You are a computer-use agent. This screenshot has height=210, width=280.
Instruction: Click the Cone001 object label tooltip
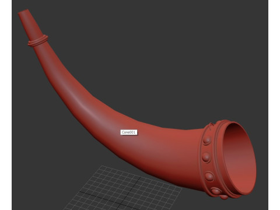click(x=129, y=132)
